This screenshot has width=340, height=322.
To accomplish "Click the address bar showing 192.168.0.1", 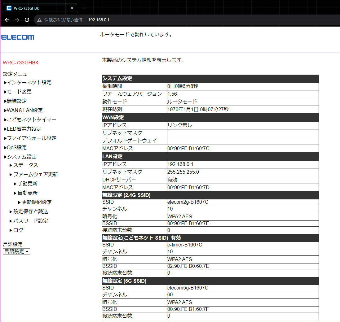I will click(186, 20).
